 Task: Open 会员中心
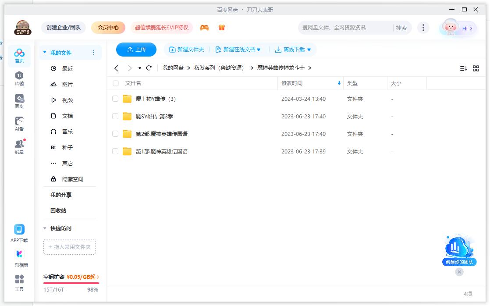point(108,28)
